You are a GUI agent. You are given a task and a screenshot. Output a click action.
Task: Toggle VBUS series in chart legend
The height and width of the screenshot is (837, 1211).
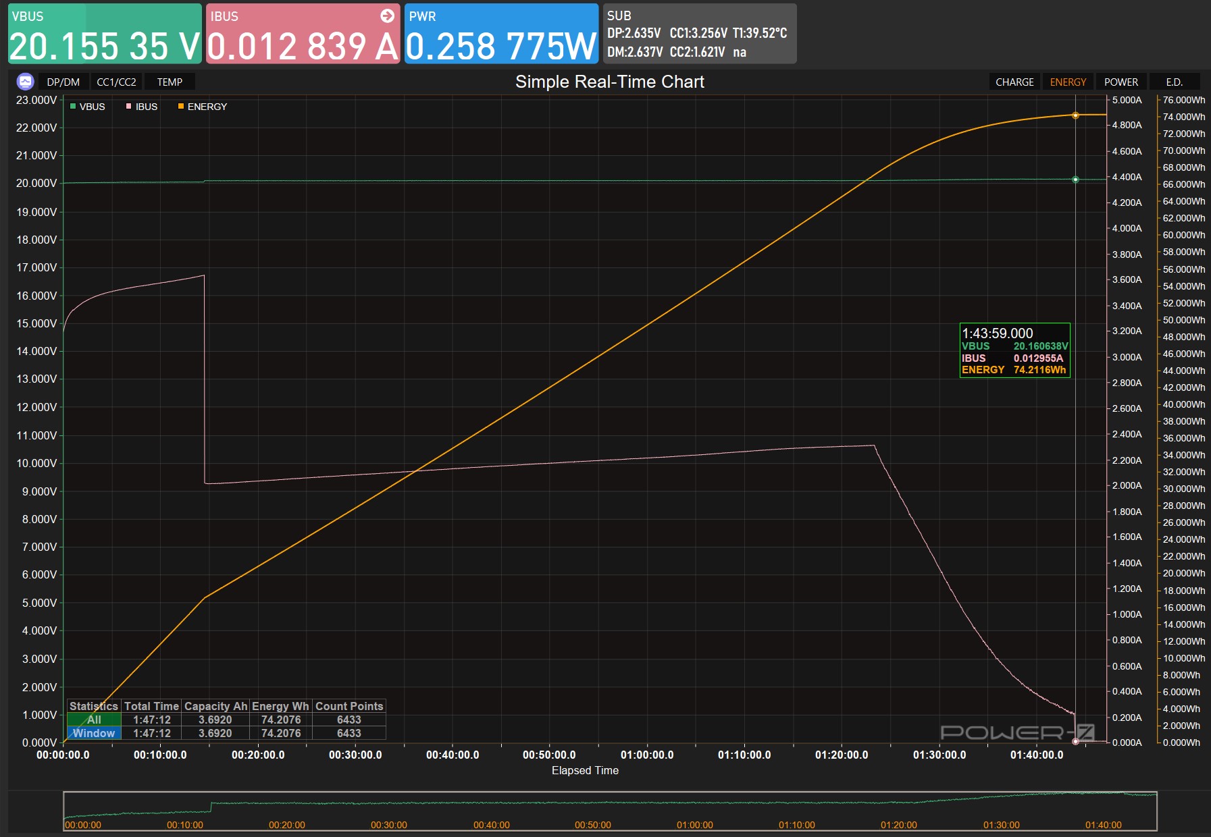pos(88,107)
